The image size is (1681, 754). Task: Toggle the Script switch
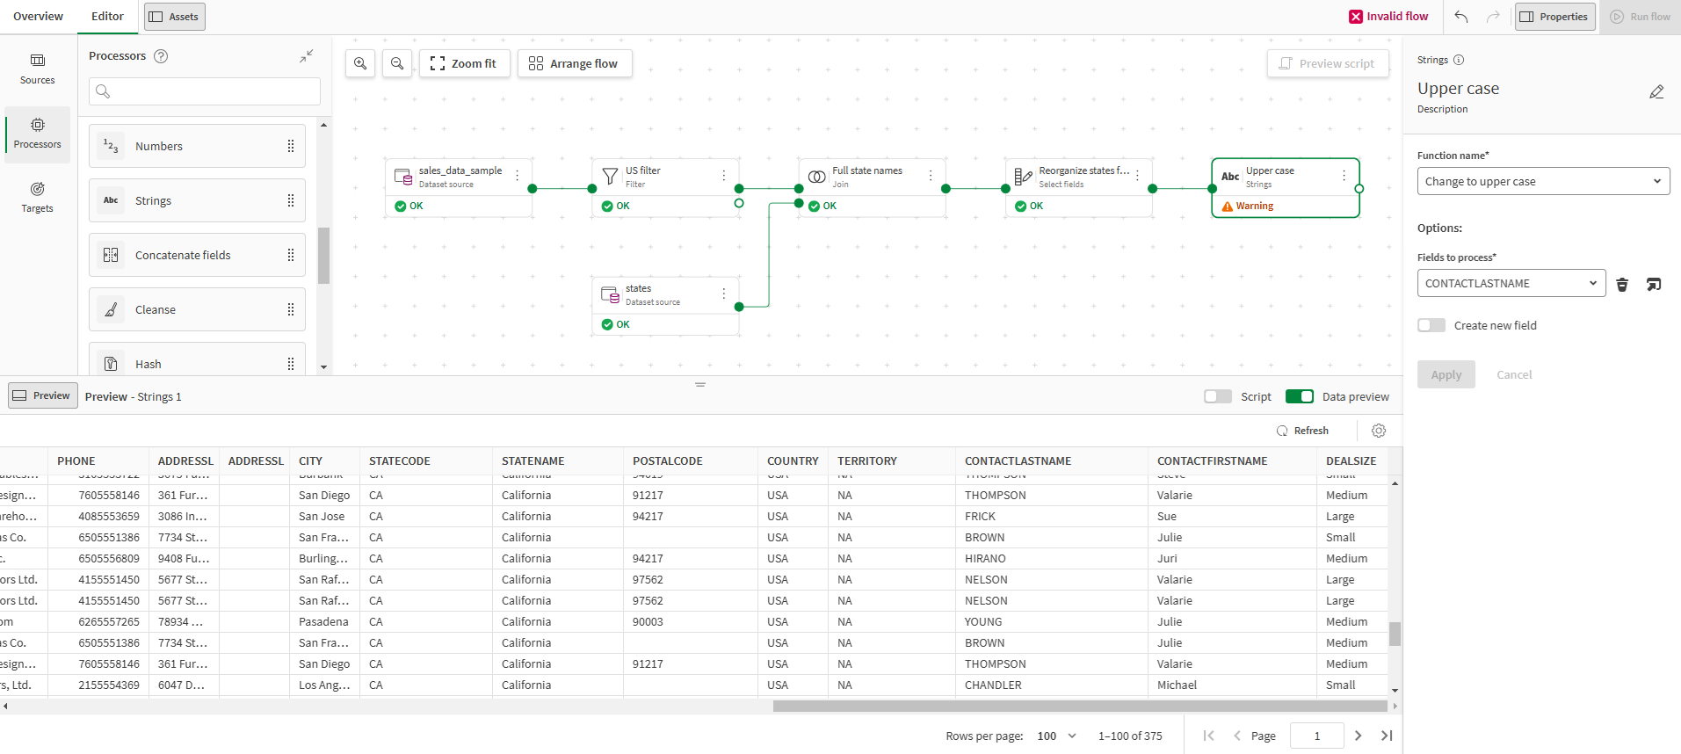1218,396
